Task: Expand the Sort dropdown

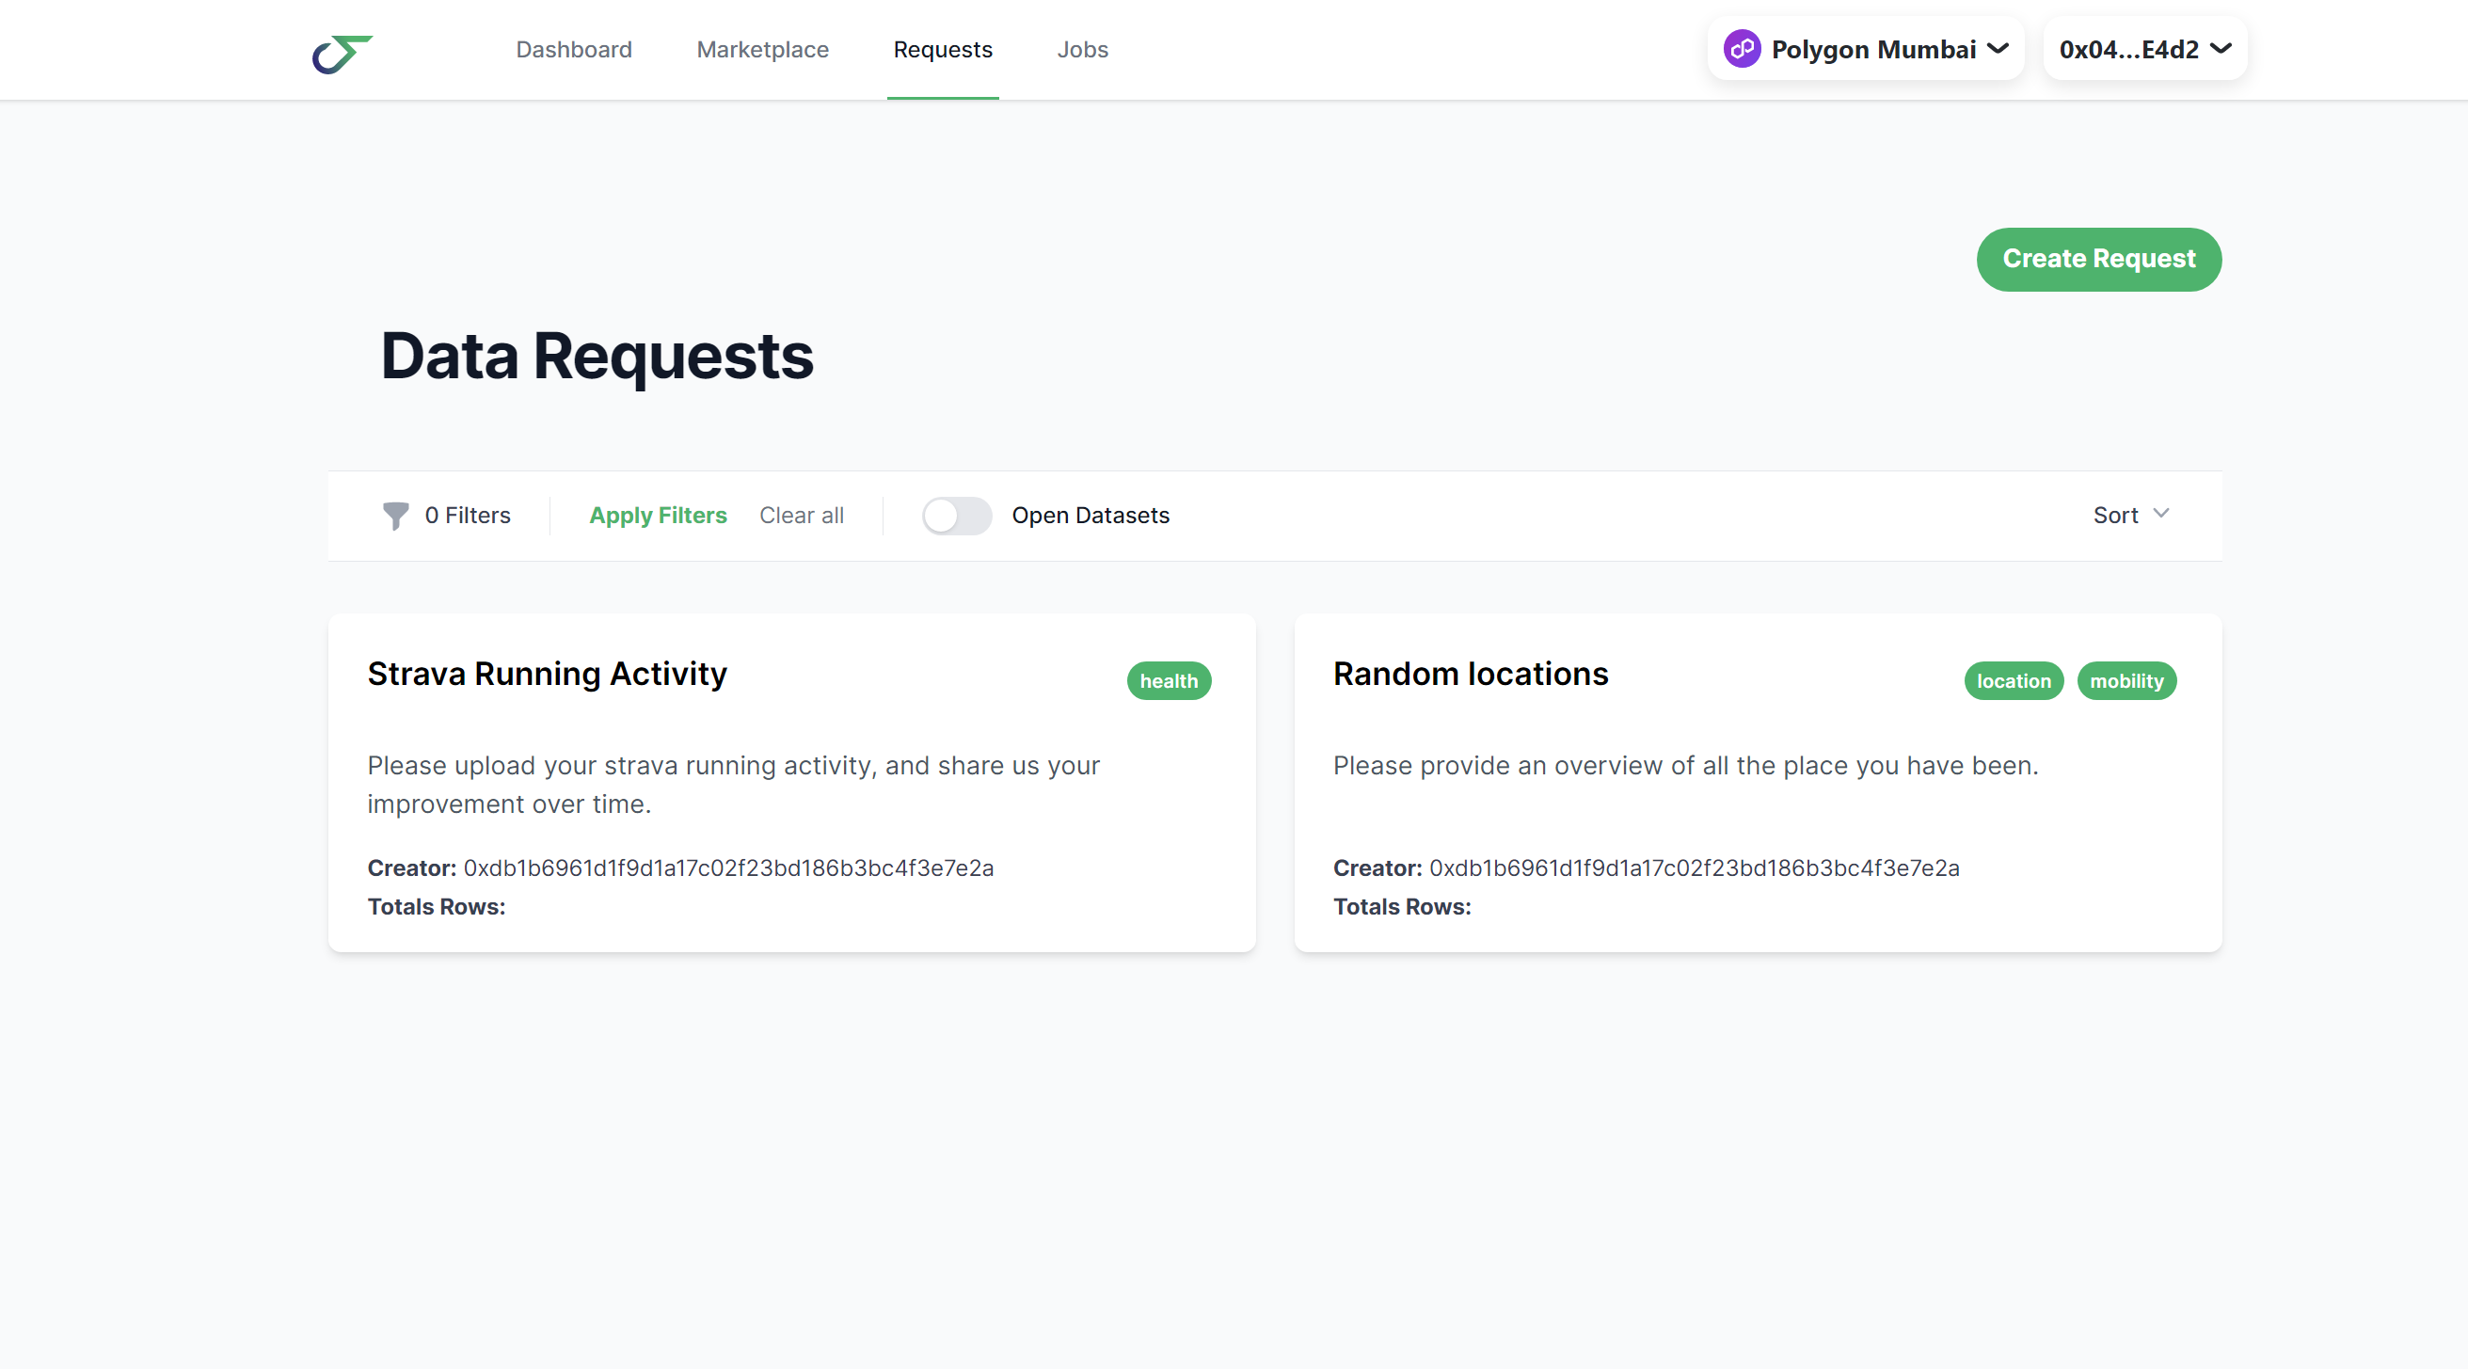Action: click(2130, 516)
